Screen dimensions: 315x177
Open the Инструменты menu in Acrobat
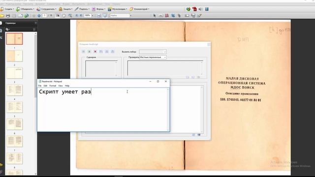point(78,4)
